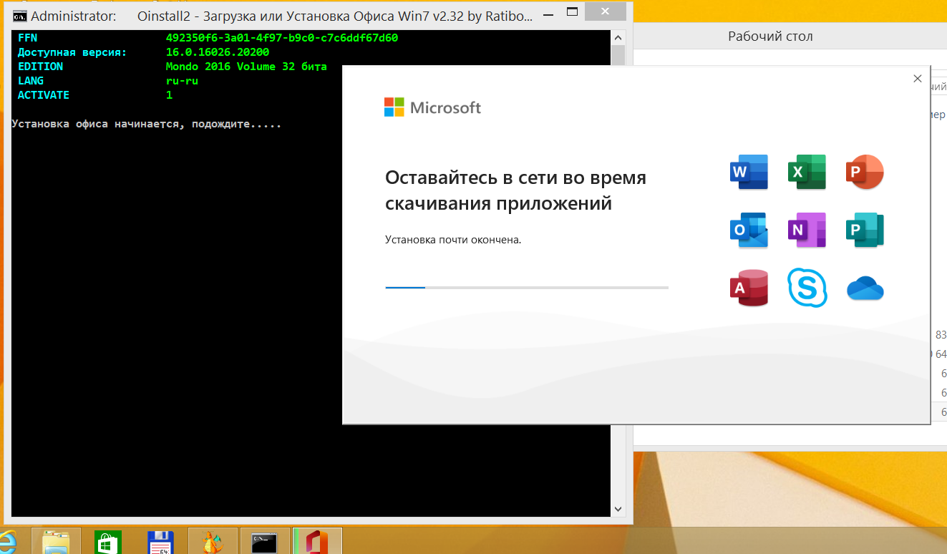The width and height of the screenshot is (947, 554).
Task: Click the version 16.0.16026.20200 text
Action: click(218, 52)
